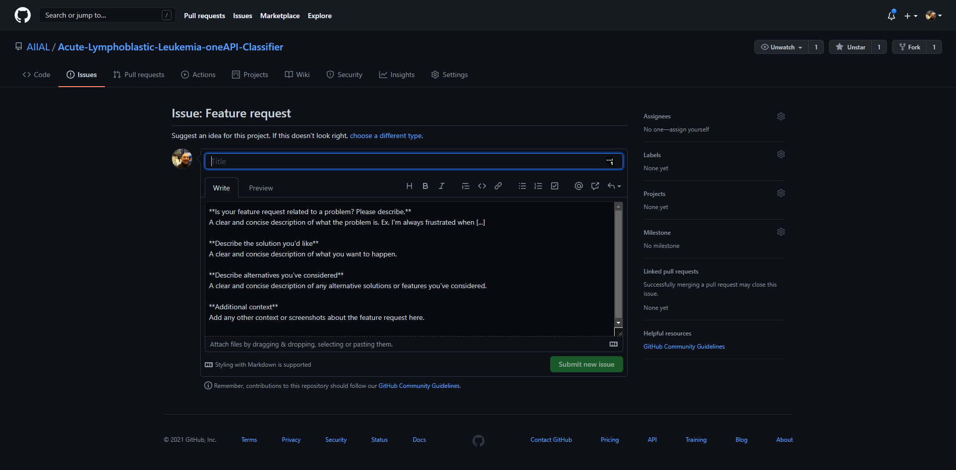Open Projects gear settings
The image size is (956, 470).
coord(781,193)
